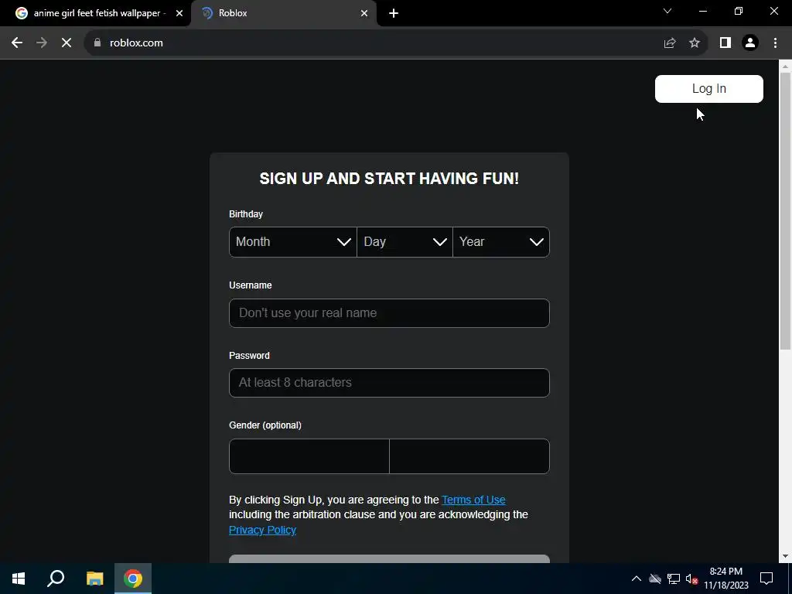Close the Roblox tab
The width and height of the screenshot is (792, 594).
364,13
